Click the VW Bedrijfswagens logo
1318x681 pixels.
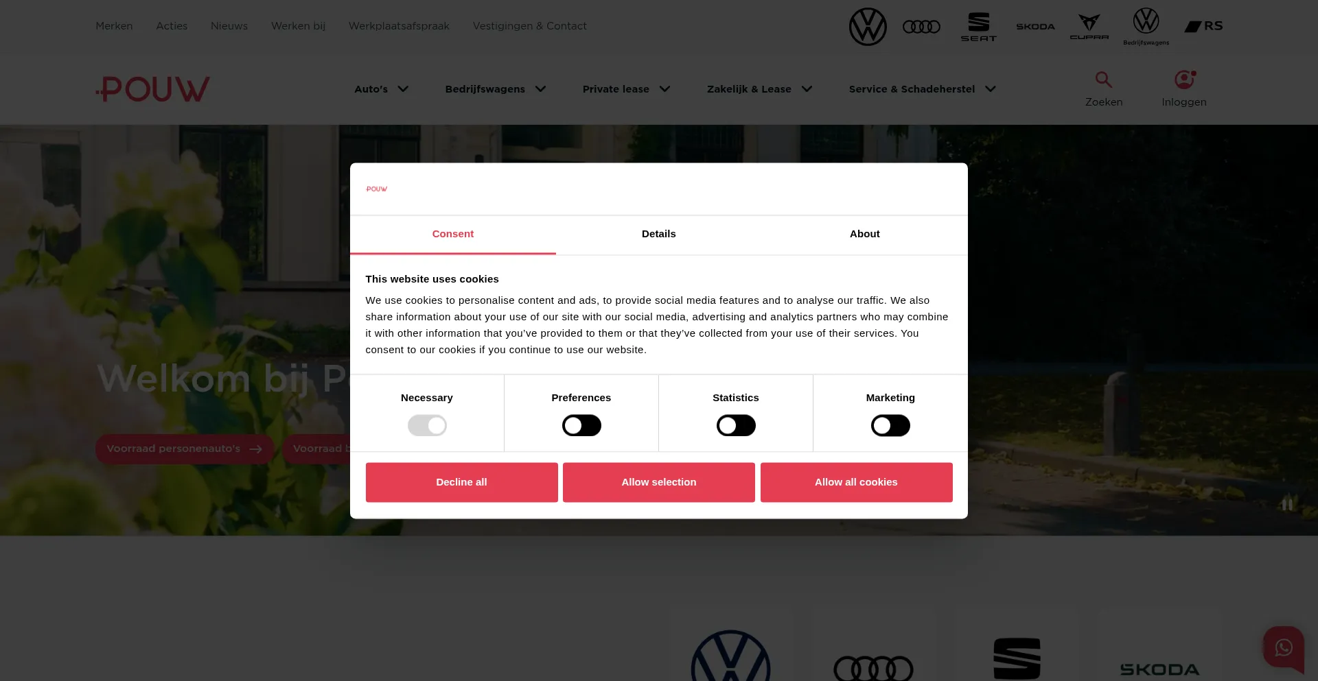click(1146, 27)
